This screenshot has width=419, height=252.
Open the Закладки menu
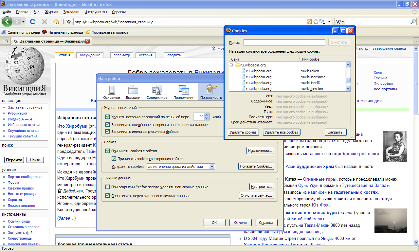click(x=71, y=12)
